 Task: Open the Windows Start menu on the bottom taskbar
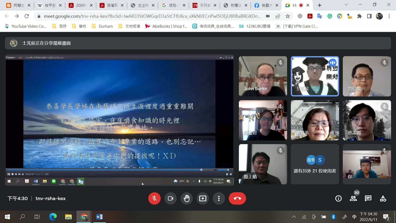click(x=7, y=217)
